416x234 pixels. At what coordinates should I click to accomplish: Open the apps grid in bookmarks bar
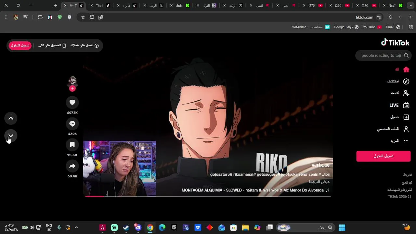[410, 27]
